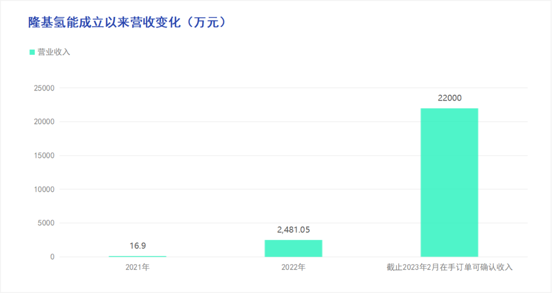
Task: Click the 2,481.05 data label
Action: point(293,230)
